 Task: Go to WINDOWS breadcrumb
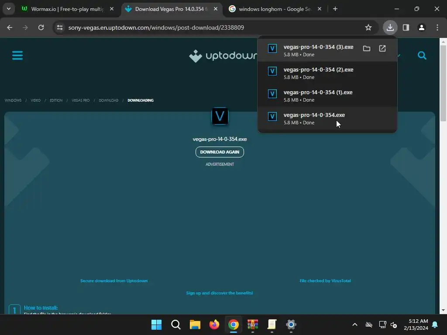coord(13,100)
